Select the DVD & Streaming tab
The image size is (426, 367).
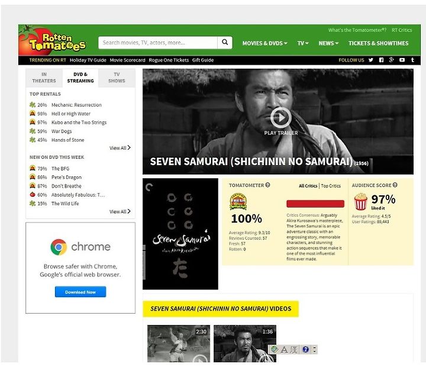click(x=80, y=78)
